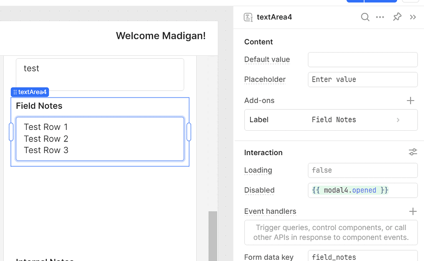Collapse the inspector with the double-chevron icon
This screenshot has width=424, height=261.
pos(412,17)
